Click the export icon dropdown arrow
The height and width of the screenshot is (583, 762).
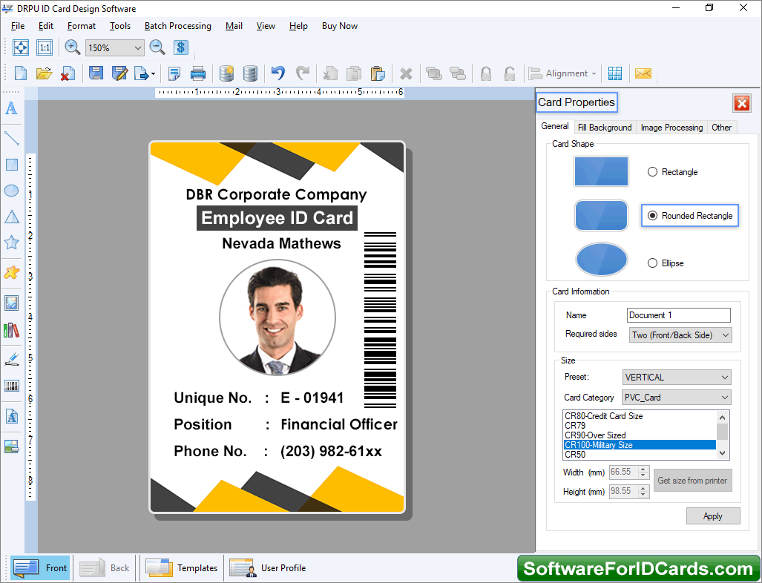pyautogui.click(x=153, y=74)
